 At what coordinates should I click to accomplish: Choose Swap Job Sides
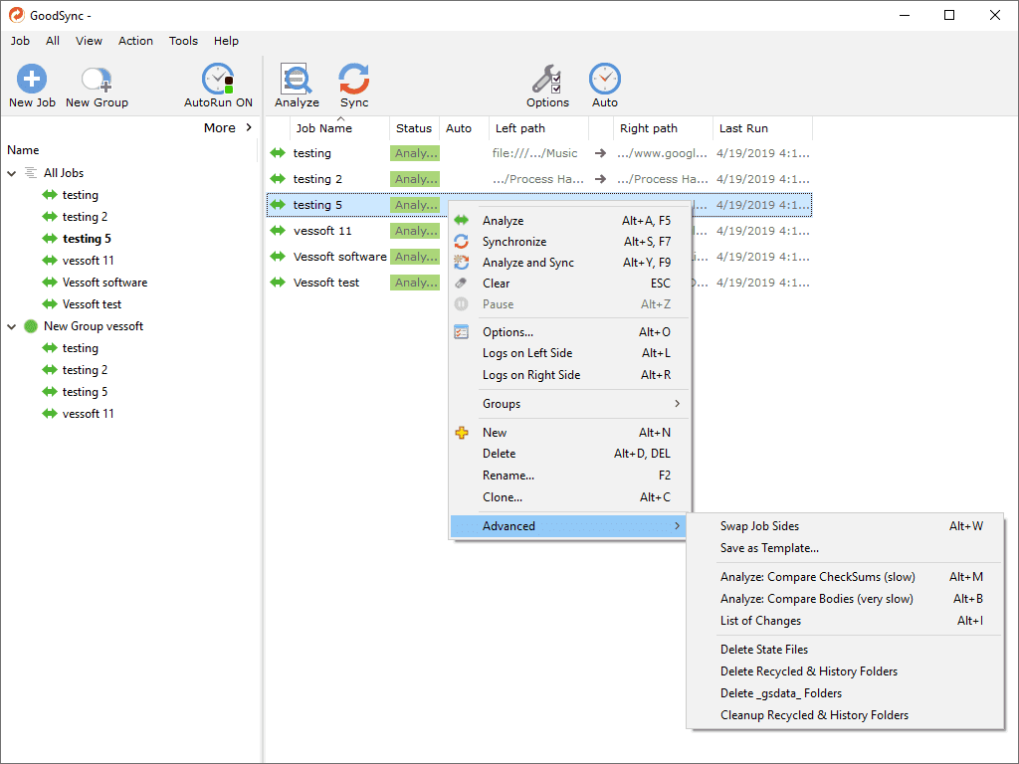pos(846,526)
